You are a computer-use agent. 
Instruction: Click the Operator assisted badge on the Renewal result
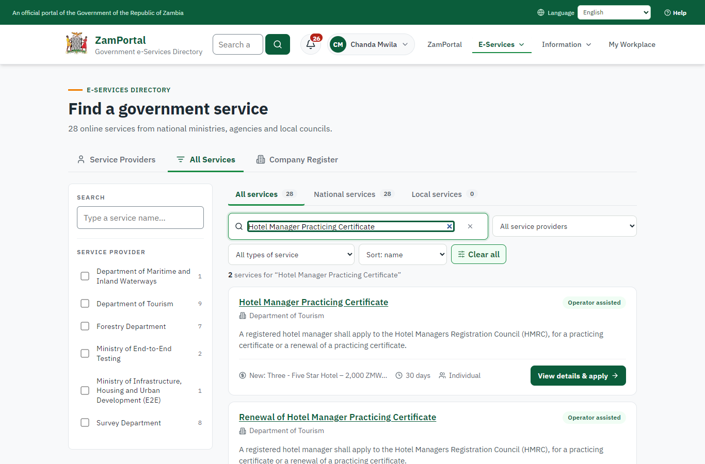coord(594,418)
